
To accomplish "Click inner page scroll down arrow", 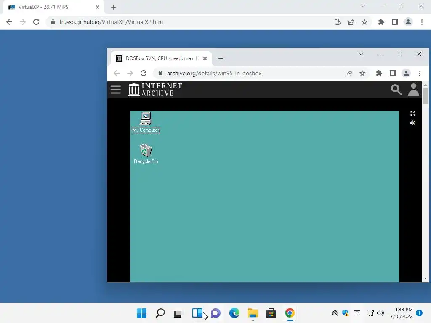I will pos(425,278).
